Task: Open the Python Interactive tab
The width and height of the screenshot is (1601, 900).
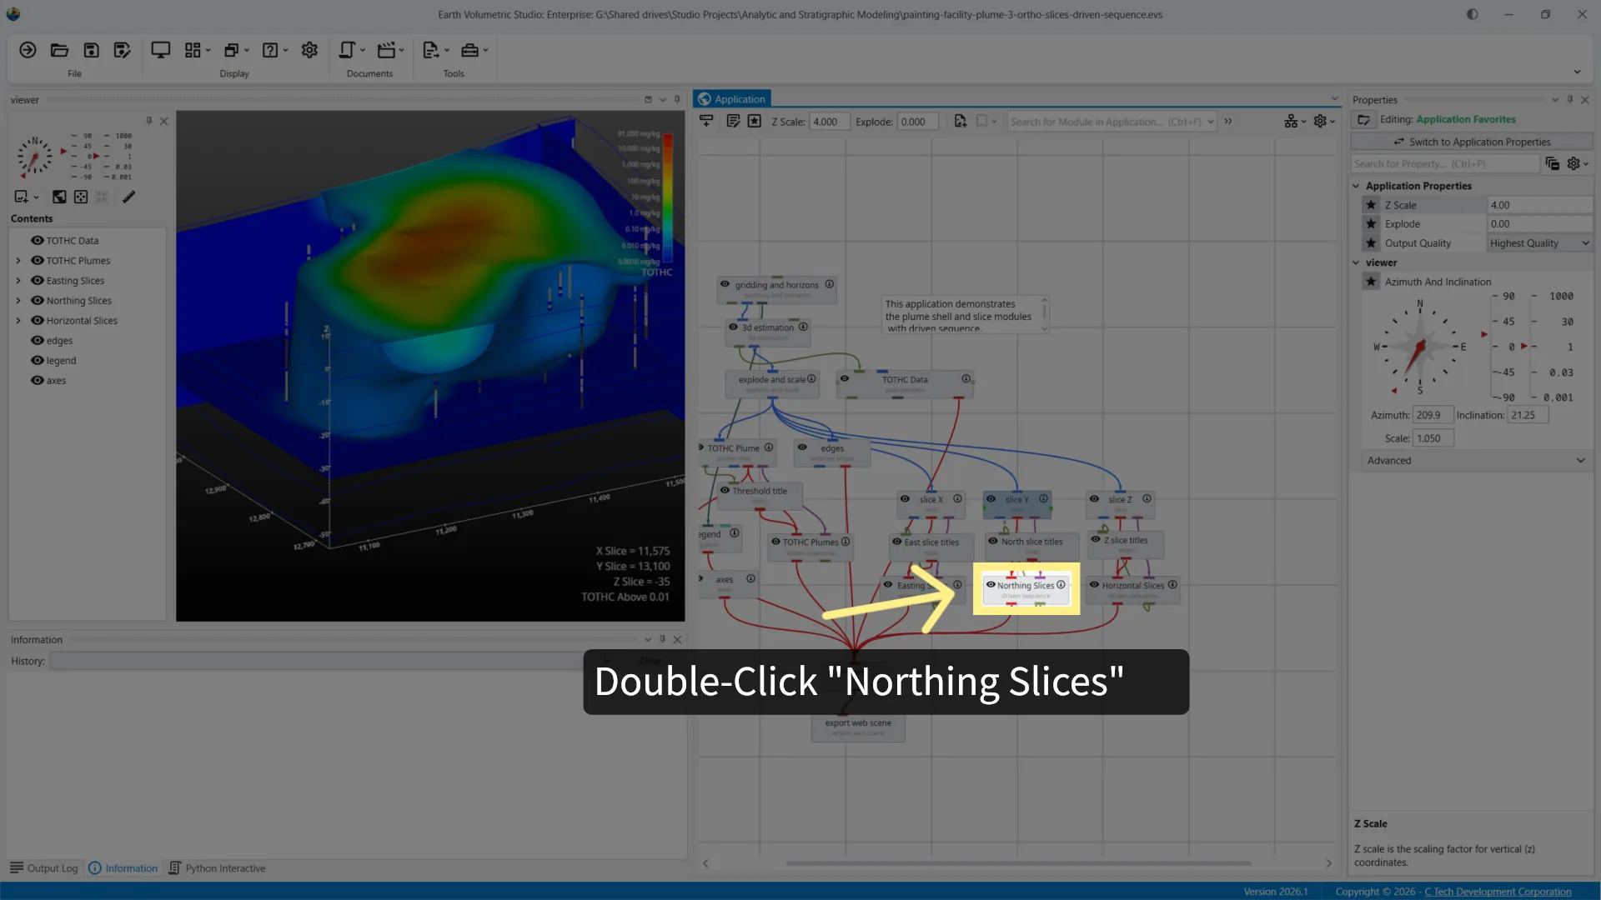Action: click(217, 867)
